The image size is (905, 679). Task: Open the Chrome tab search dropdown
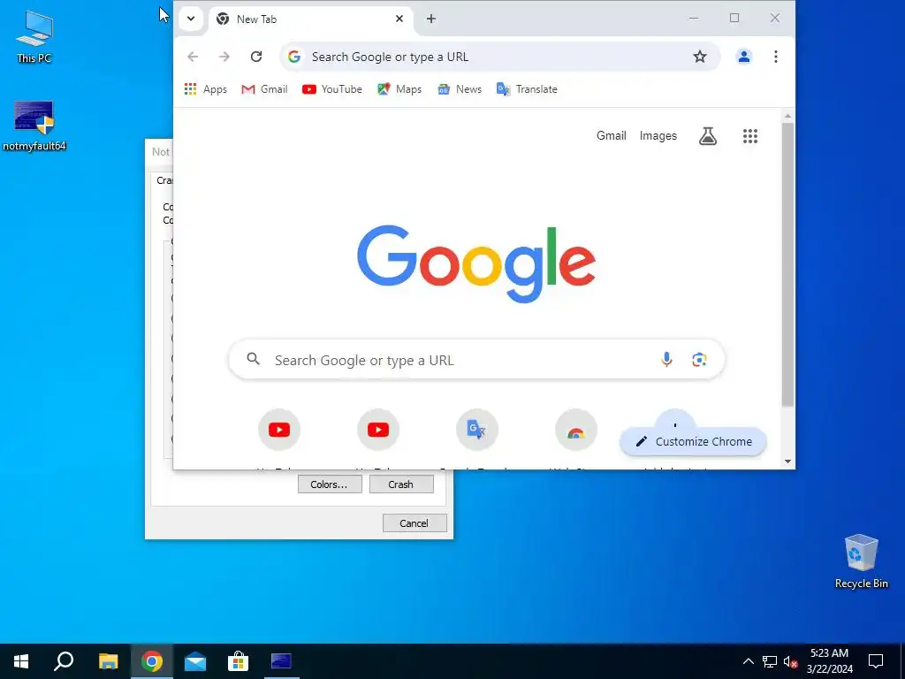pos(191,19)
